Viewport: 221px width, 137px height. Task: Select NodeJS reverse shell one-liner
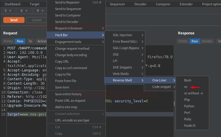[x=192, y=126]
